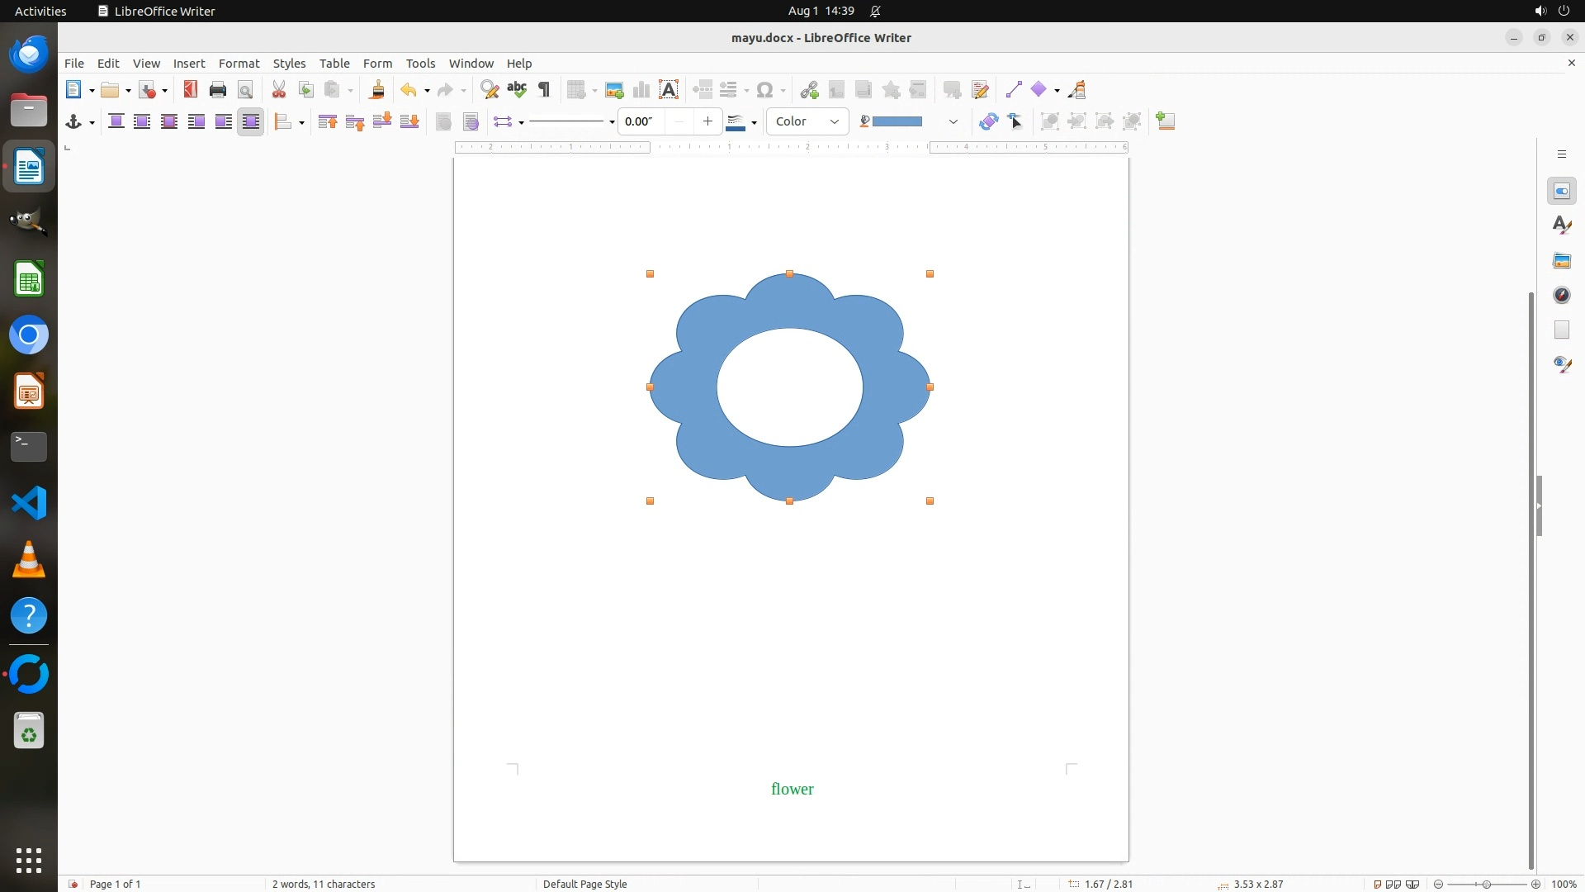Increase line width with plus button
This screenshot has width=1585, height=892.
707,121
